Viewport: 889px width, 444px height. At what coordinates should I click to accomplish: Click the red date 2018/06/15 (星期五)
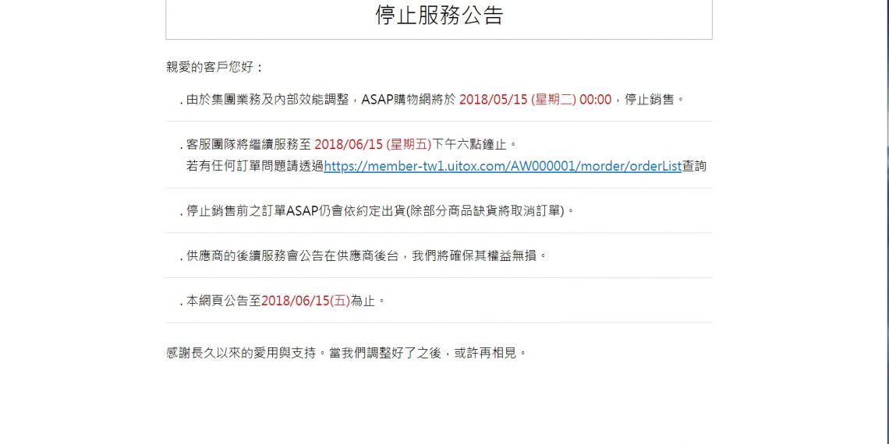(x=373, y=144)
